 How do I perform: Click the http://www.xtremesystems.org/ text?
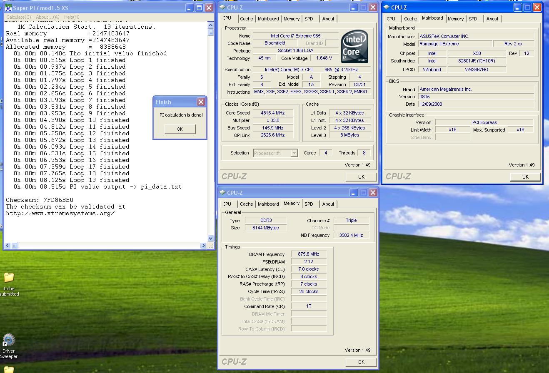60,213
